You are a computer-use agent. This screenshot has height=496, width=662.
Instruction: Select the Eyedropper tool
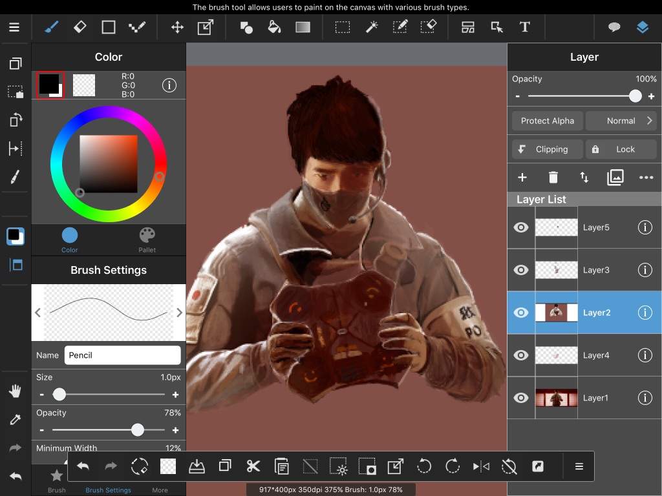[x=16, y=420]
